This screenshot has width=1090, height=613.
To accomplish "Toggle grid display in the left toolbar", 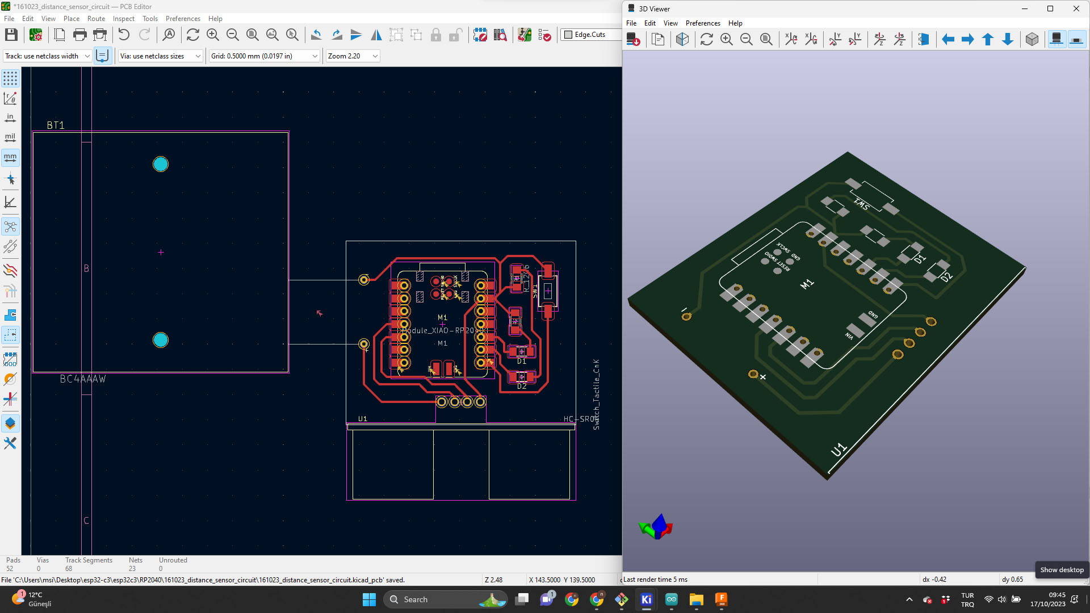I will pos(10,78).
